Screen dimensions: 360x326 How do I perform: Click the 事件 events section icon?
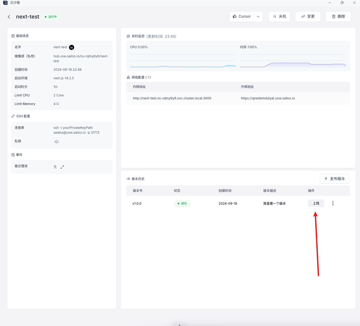click(13, 155)
